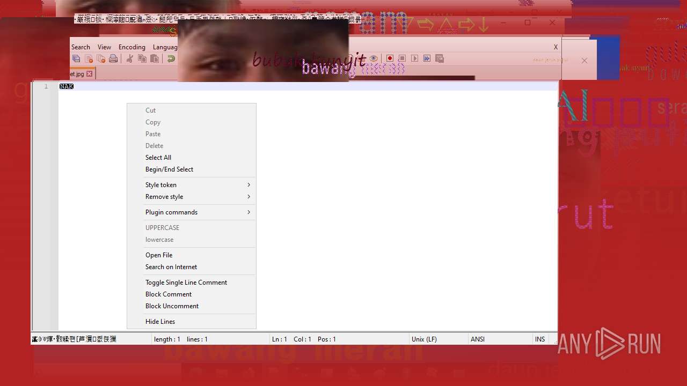This screenshot has height=386, width=687.
Task: Close the et.jpg tab with red x
Action: tap(90, 74)
